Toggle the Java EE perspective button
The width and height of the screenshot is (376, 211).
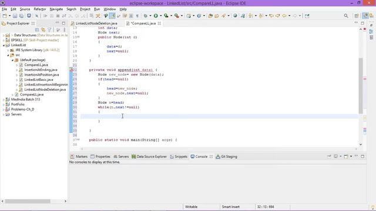click(365, 16)
